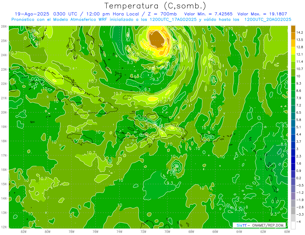This screenshot has height=235, width=305.
Task: Click the chart title Temperatura (C,somb.)
Action: (155, 6)
